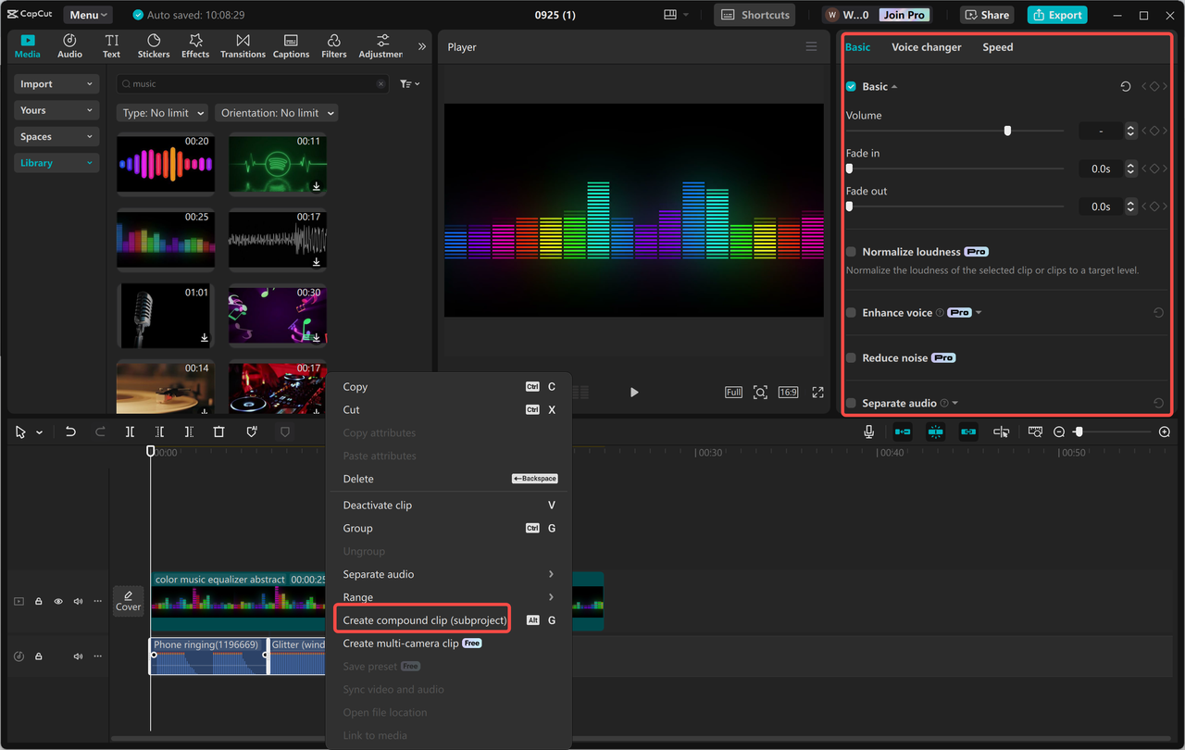Enable the Normalize loudness checkbox

[x=850, y=251]
